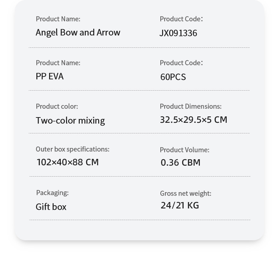Select the 32.5×29.5×5 CM dimensions
279x270 pixels.
click(193, 120)
